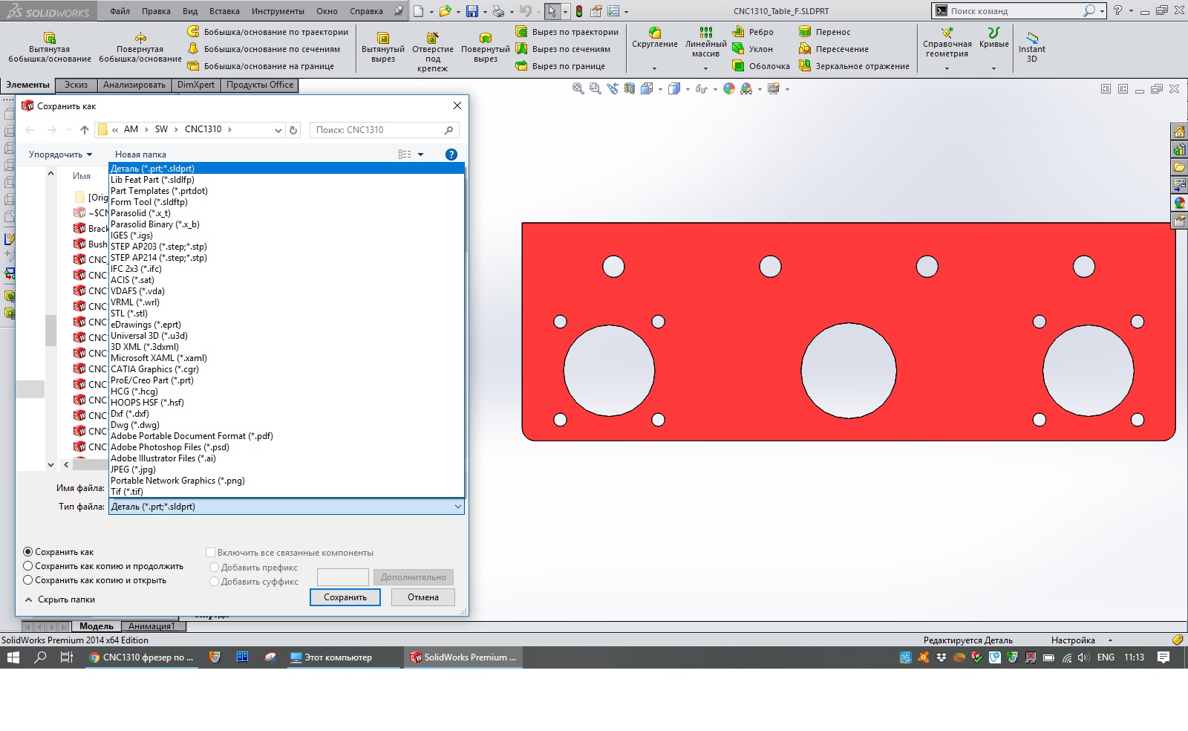Click the Перенос wrap tool
The height and width of the screenshot is (731, 1188).
tap(826, 32)
